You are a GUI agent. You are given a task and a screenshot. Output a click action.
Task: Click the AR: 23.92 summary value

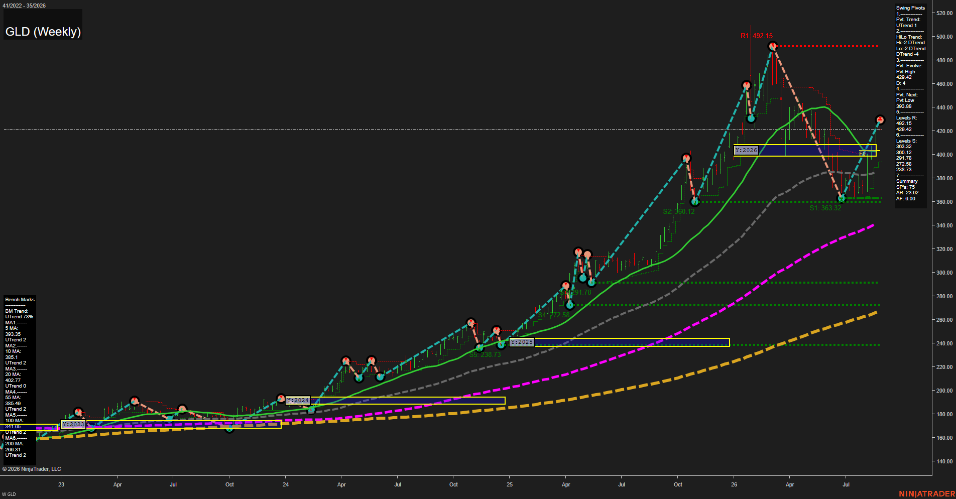pos(907,193)
